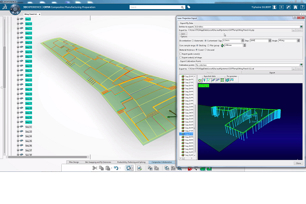Click the Undo arrow icon

click(116, 168)
